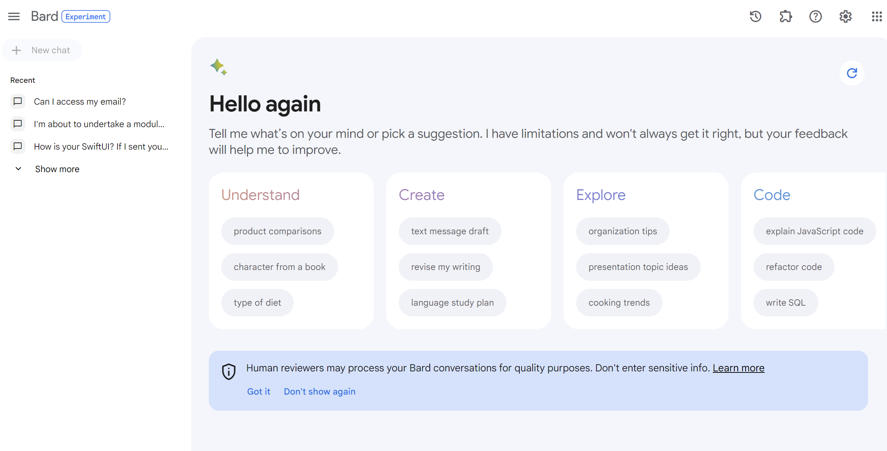This screenshot has width=887, height=451.
Task: Open the help question mark icon
Action: [x=816, y=16]
